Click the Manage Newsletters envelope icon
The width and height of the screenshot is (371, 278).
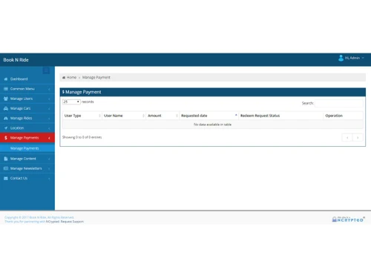(6, 168)
